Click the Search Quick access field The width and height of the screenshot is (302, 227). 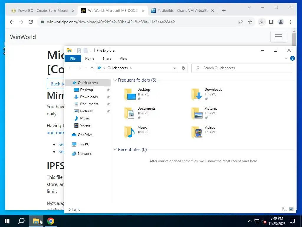[x=242, y=68]
